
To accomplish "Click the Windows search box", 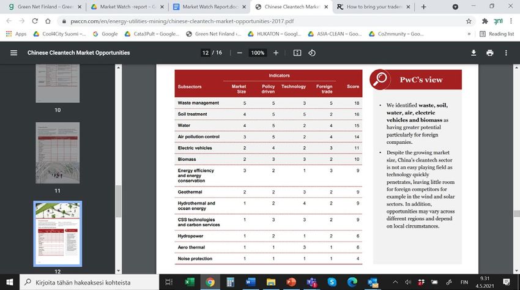I will tap(89, 282).
